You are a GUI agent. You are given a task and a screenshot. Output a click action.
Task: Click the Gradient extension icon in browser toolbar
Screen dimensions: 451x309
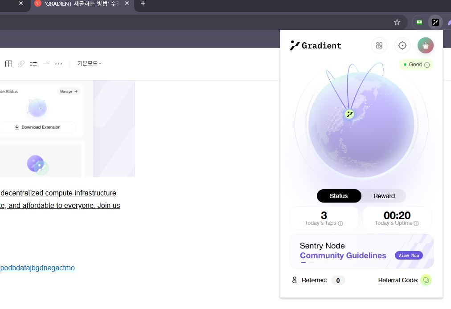click(435, 22)
